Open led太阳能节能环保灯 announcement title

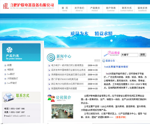coord(116,67)
